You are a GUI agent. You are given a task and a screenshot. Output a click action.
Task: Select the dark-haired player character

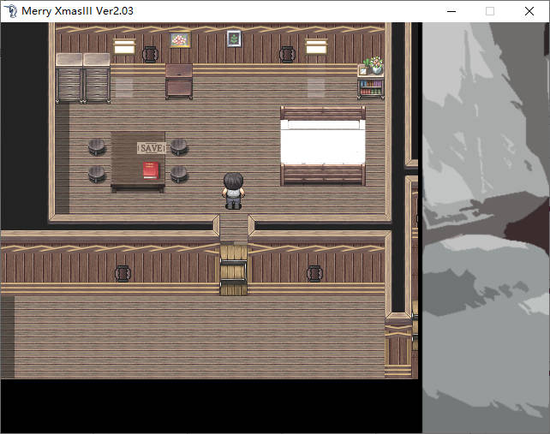pos(233,190)
